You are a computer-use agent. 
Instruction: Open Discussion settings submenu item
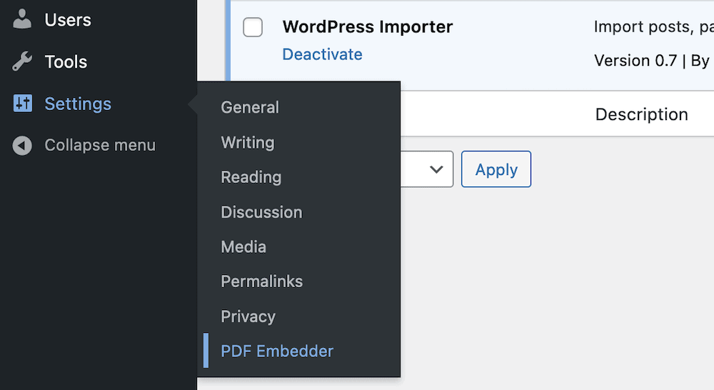[261, 212]
